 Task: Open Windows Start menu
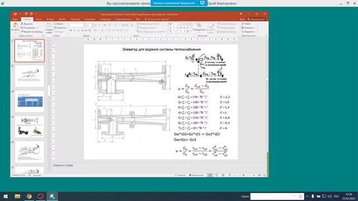6,196
